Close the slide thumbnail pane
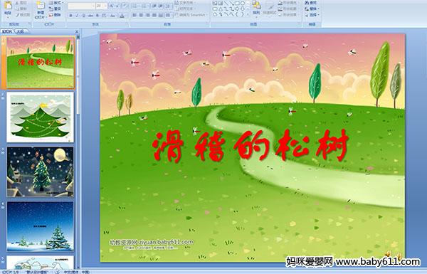 pos(77,31)
